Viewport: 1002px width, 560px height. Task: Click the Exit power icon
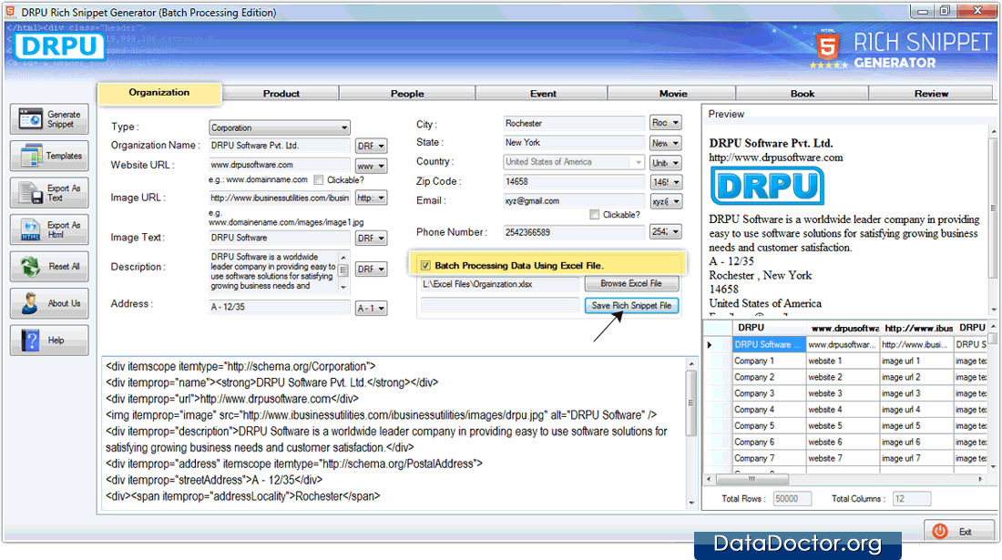click(x=940, y=531)
